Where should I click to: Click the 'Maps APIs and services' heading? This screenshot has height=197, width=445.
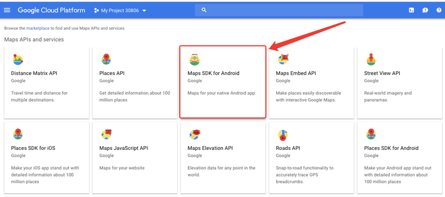coord(34,40)
